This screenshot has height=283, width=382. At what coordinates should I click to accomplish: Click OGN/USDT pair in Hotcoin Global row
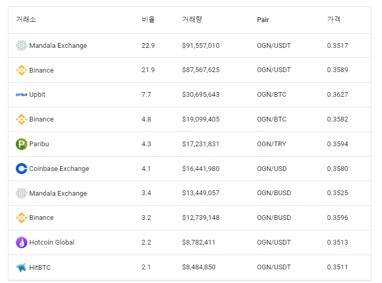pyautogui.click(x=274, y=242)
